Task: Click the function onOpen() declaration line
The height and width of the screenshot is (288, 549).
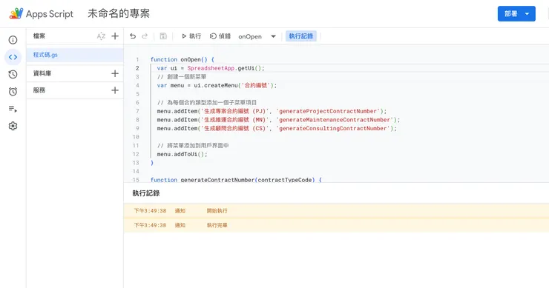Action: (x=183, y=59)
